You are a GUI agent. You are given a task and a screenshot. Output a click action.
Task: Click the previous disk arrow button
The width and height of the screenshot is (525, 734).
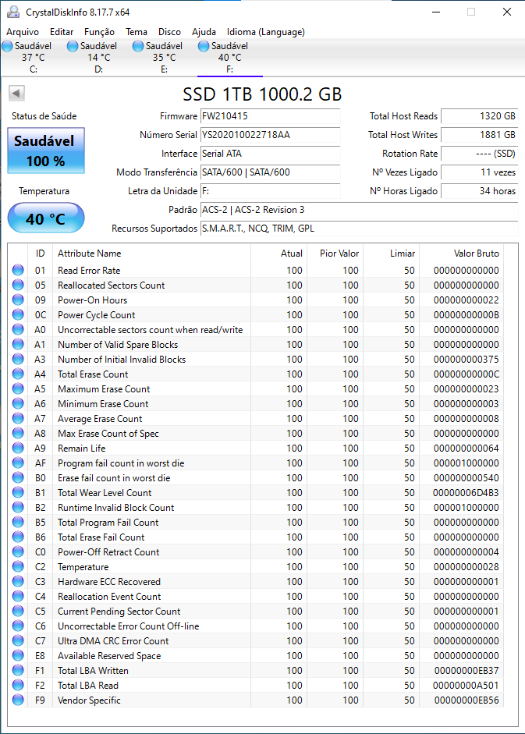[x=16, y=93]
